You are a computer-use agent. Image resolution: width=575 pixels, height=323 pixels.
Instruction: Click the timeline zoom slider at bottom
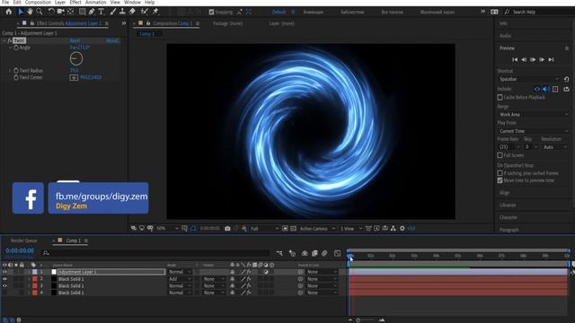point(366,320)
